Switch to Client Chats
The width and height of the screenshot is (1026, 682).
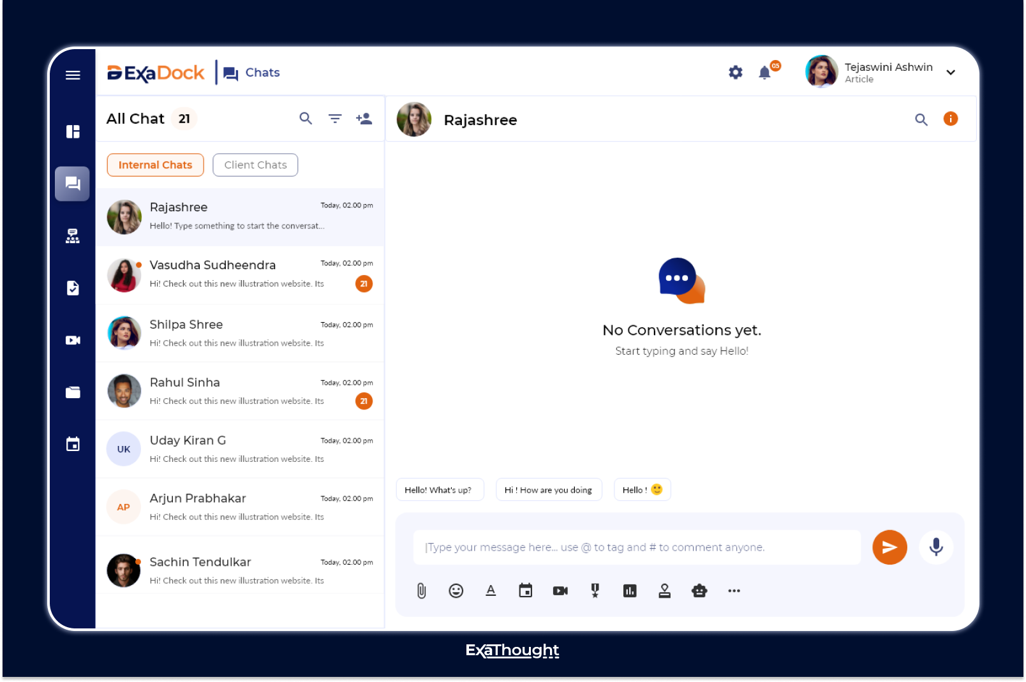255,165
